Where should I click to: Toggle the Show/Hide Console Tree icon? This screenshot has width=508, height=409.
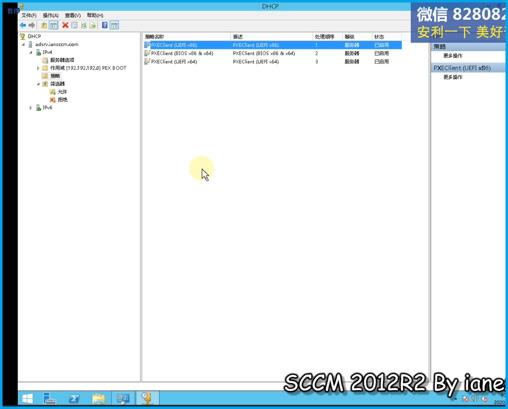click(x=53, y=25)
